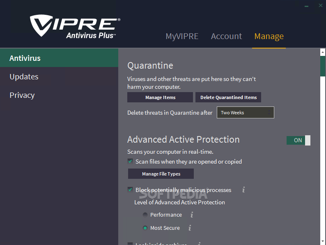Click Delete Quarantined Items button
Viewport: 326px width, 245px height.
pyautogui.click(x=228, y=97)
